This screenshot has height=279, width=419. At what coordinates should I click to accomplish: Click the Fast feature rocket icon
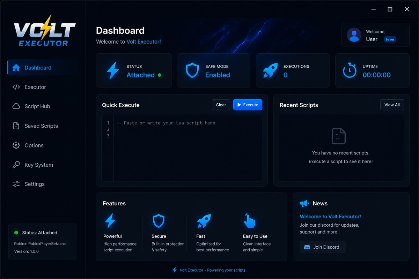pos(204,221)
